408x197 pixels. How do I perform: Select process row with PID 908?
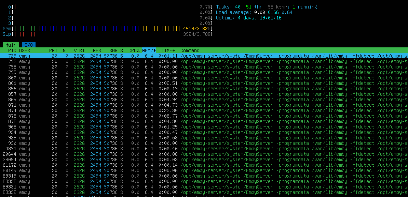(x=204, y=127)
